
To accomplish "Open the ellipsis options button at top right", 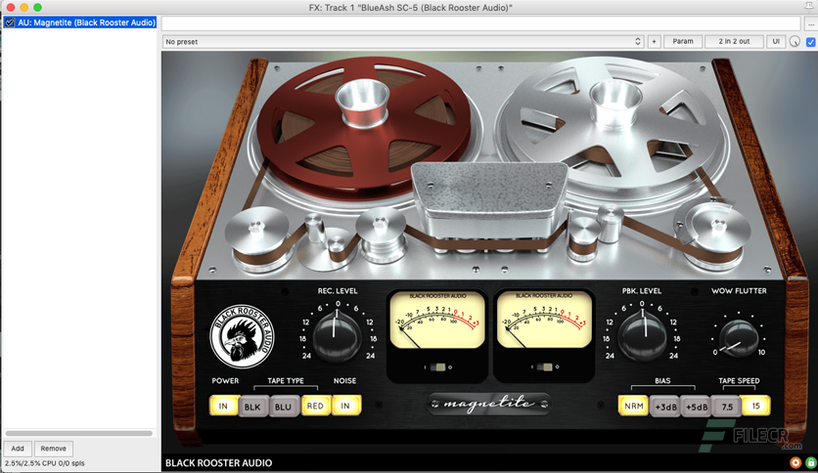I will [x=811, y=23].
